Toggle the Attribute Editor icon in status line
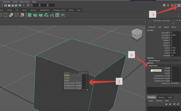 click(172, 5)
